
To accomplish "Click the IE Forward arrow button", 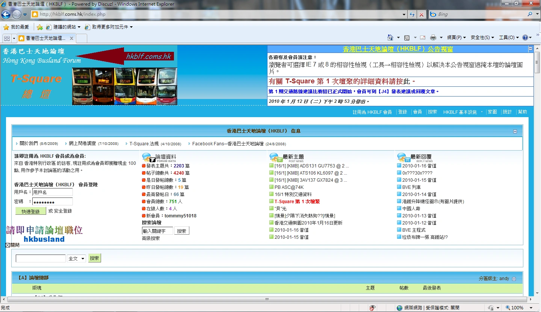I will click(x=17, y=14).
